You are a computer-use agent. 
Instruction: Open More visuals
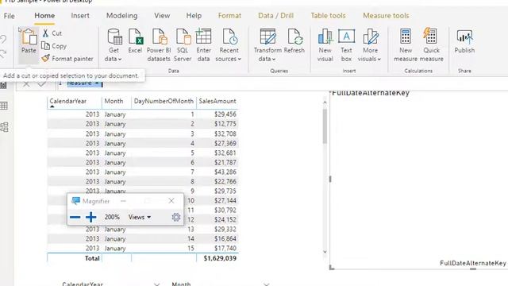[x=370, y=45]
